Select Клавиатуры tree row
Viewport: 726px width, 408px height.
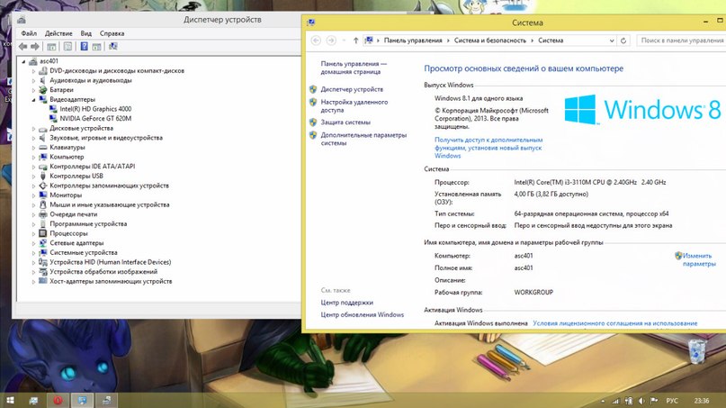click(67, 148)
